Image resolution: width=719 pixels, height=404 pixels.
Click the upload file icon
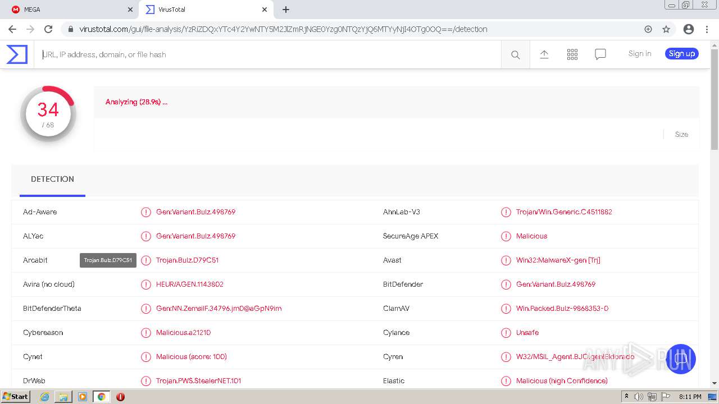(544, 54)
